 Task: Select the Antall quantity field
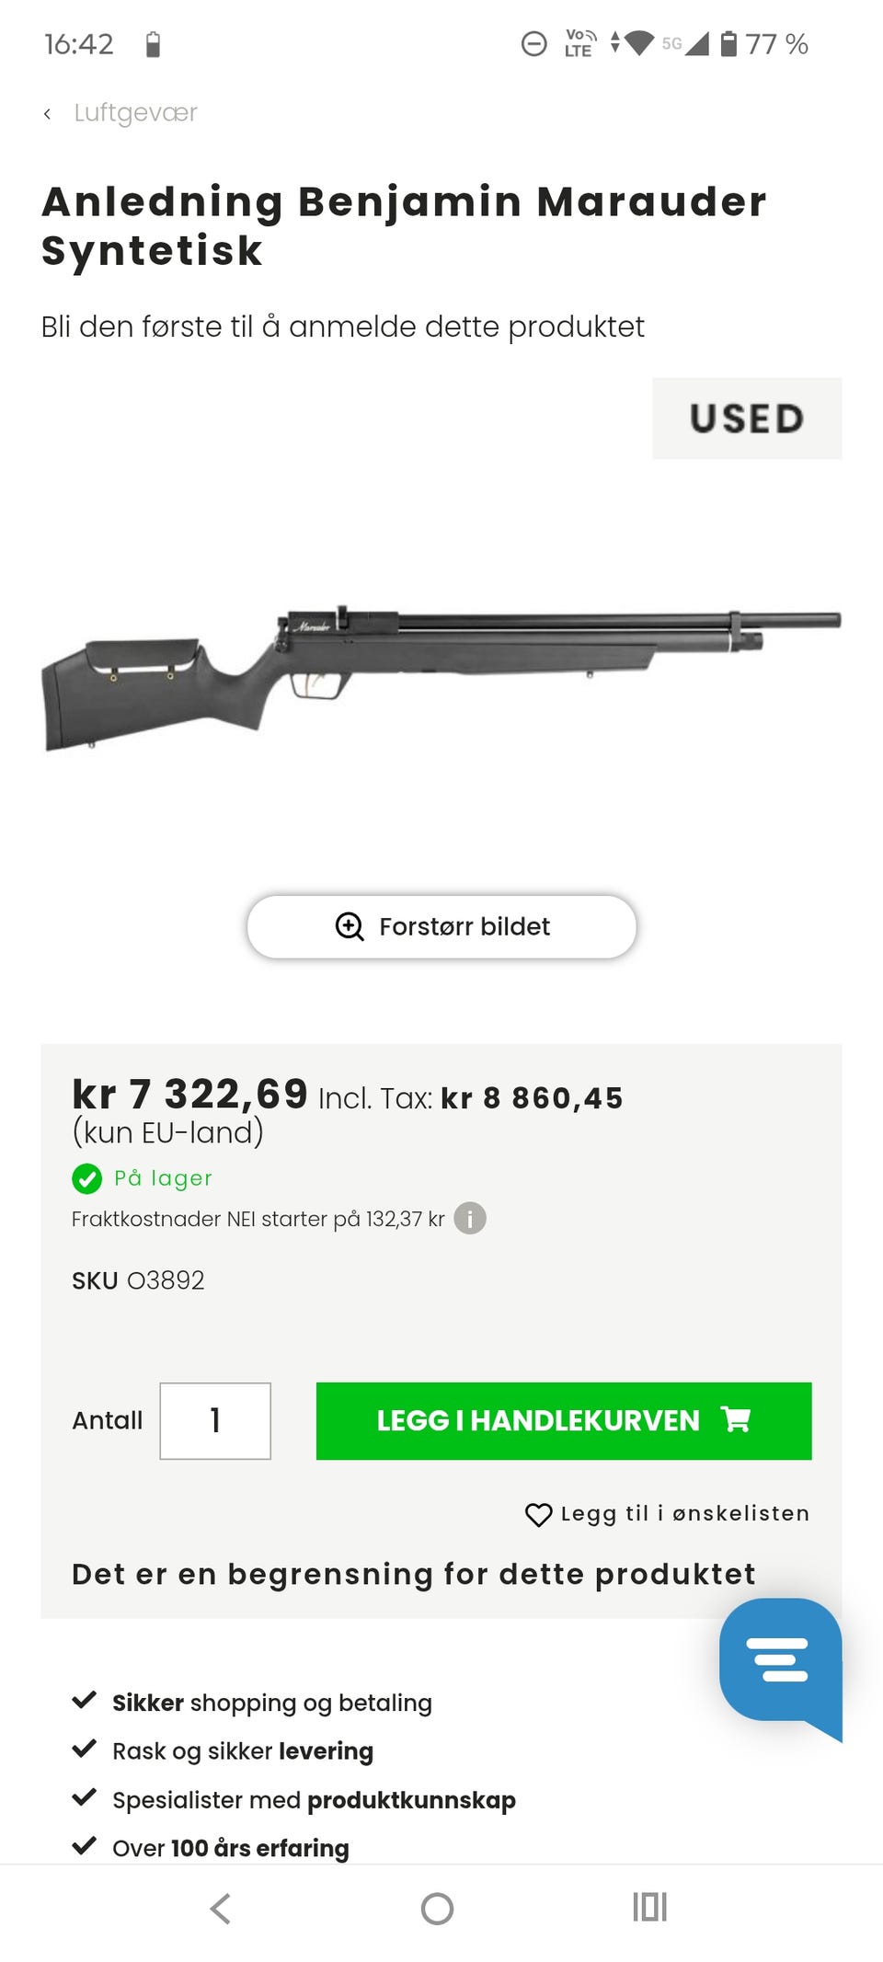(x=215, y=1421)
